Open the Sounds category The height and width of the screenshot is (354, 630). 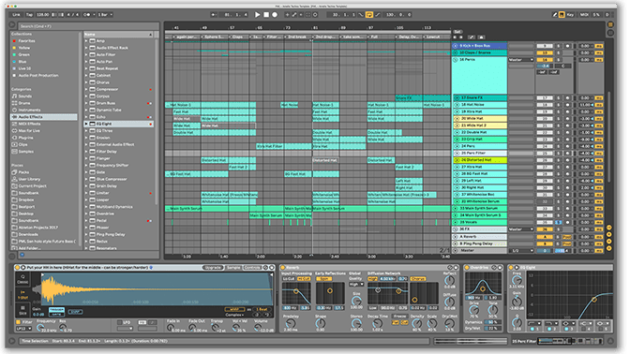point(25,96)
